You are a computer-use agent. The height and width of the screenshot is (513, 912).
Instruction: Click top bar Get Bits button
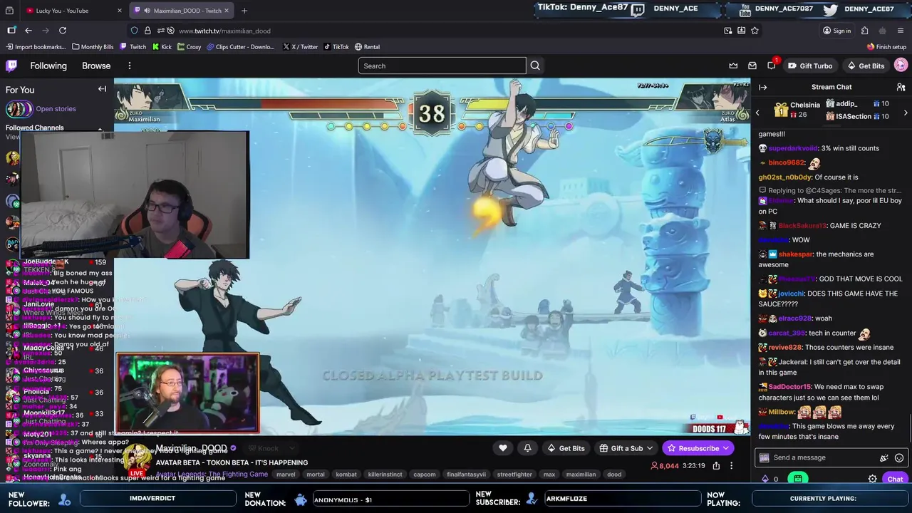click(x=866, y=66)
